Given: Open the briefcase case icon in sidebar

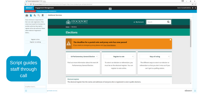Looking at the screenshot, I should pyautogui.click(x=27, y=15).
